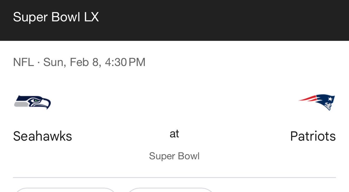Click the "at" text between teams
Image resolution: width=349 pixels, height=192 pixels.
[x=174, y=134]
